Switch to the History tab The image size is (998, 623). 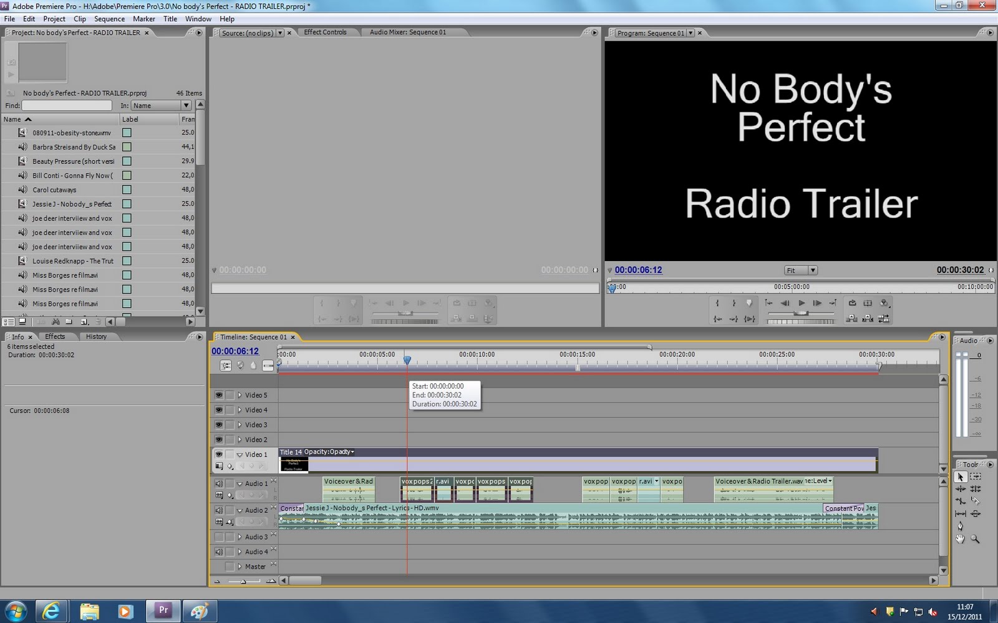coord(96,336)
